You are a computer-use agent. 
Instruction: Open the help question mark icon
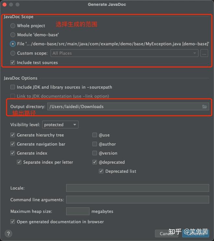click(8, 234)
